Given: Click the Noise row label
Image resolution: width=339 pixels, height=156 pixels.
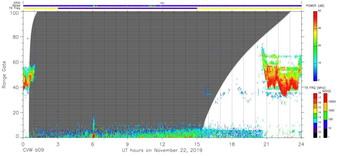Looking at the screenshot, I should pos(17,6).
